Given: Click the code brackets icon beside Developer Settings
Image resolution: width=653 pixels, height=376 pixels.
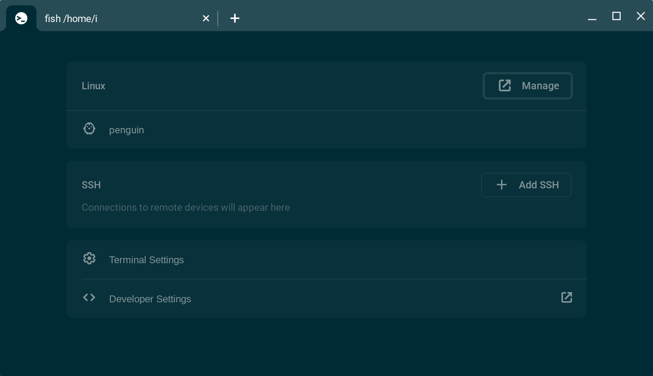Looking at the screenshot, I should click(89, 297).
